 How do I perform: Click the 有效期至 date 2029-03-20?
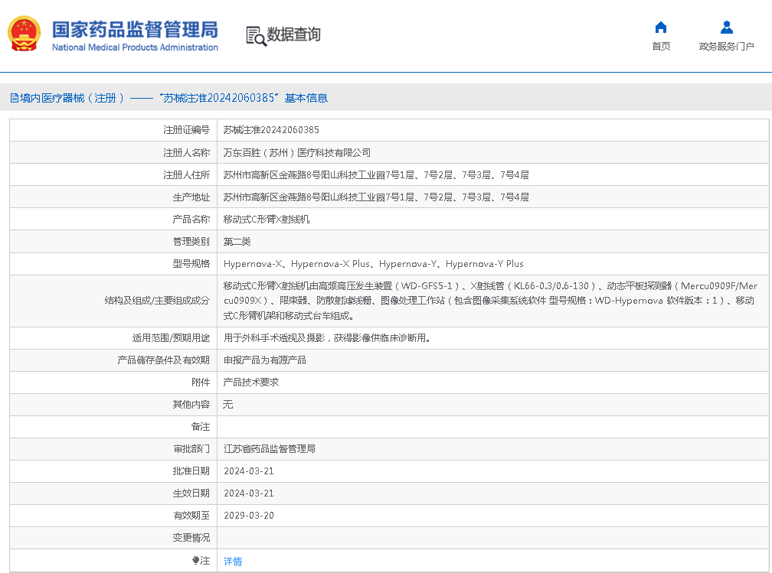pos(248,515)
